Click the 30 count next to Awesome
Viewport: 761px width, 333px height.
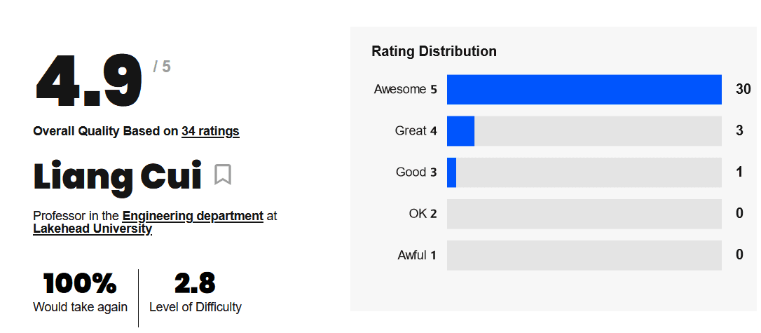pyautogui.click(x=743, y=89)
